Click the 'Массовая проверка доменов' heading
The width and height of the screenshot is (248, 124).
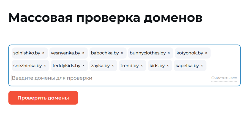tap(105, 18)
